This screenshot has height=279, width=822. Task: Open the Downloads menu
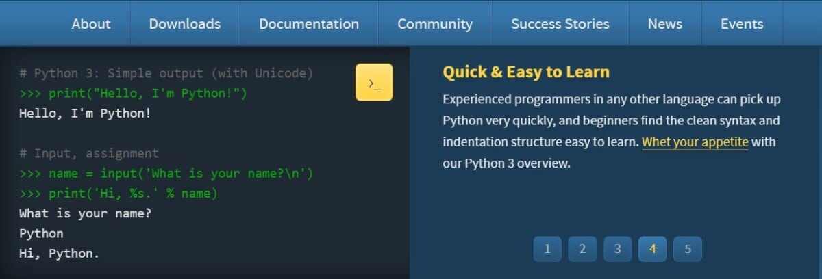[x=185, y=24]
